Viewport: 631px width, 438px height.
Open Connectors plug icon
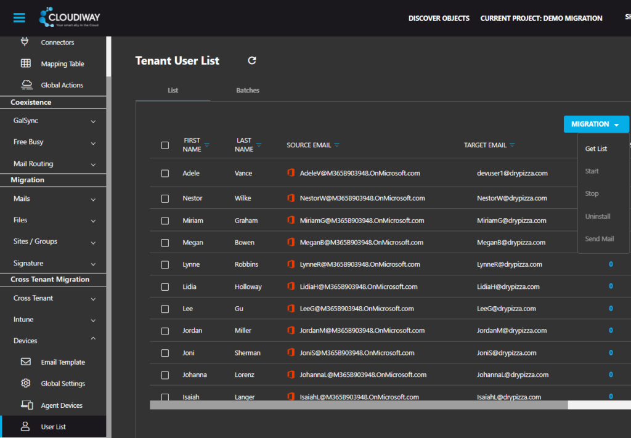[25, 41]
